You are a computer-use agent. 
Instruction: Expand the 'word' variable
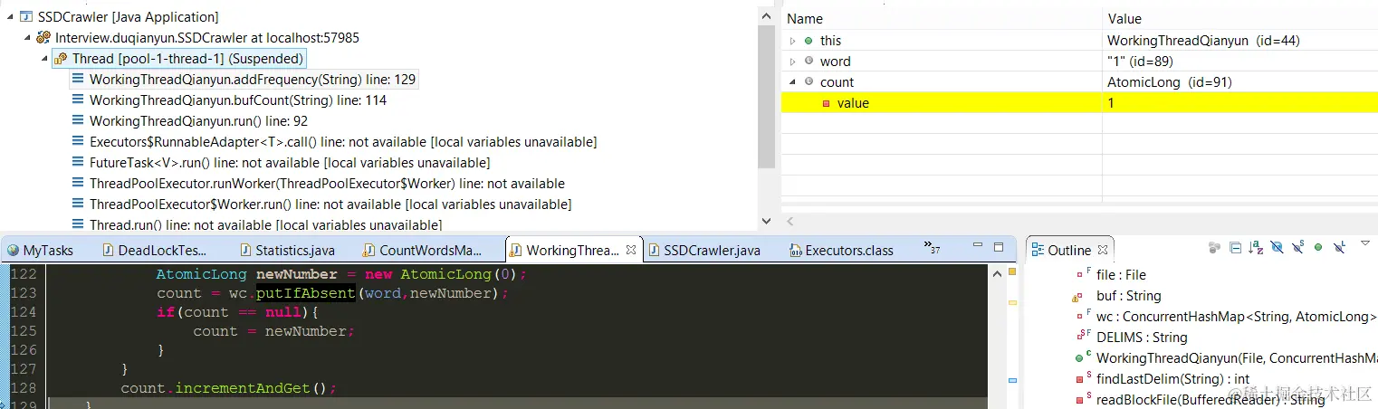coord(793,62)
